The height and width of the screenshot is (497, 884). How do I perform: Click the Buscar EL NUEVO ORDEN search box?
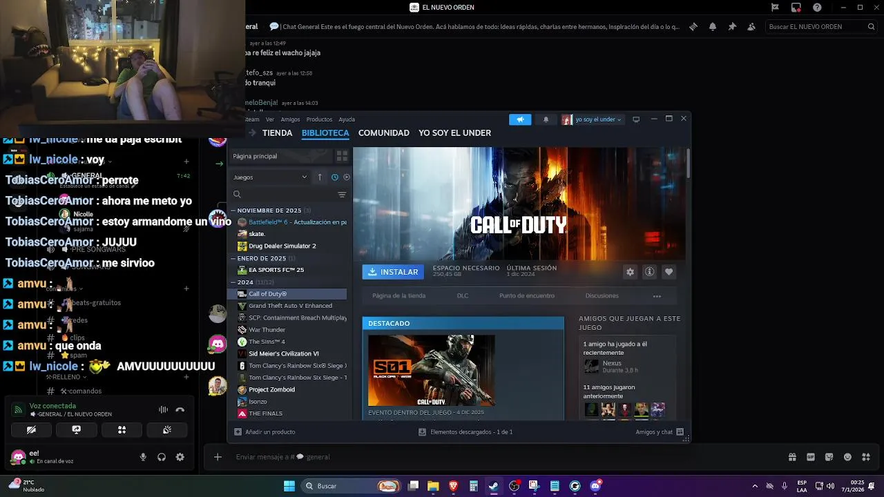click(821, 27)
